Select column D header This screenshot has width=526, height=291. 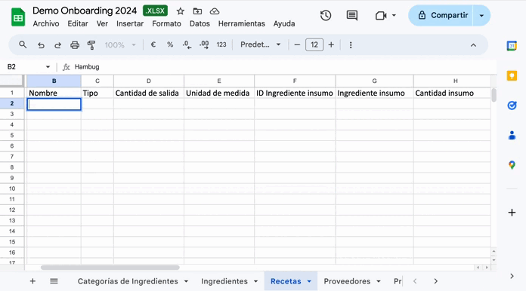click(149, 81)
